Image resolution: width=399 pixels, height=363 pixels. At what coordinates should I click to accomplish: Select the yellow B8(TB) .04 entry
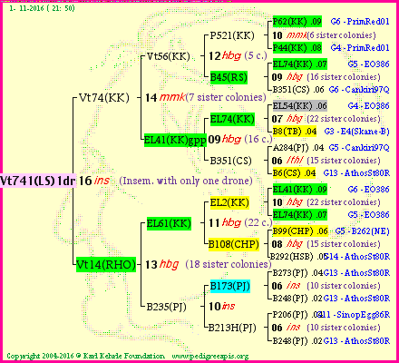point(295,132)
